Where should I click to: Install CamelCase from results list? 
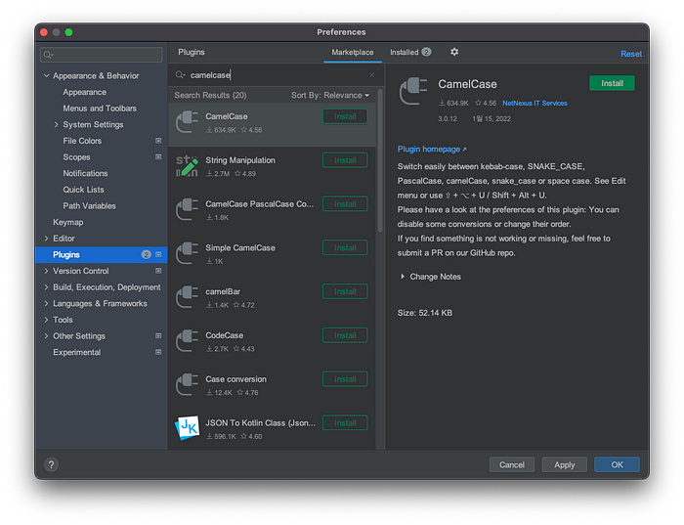coord(345,116)
